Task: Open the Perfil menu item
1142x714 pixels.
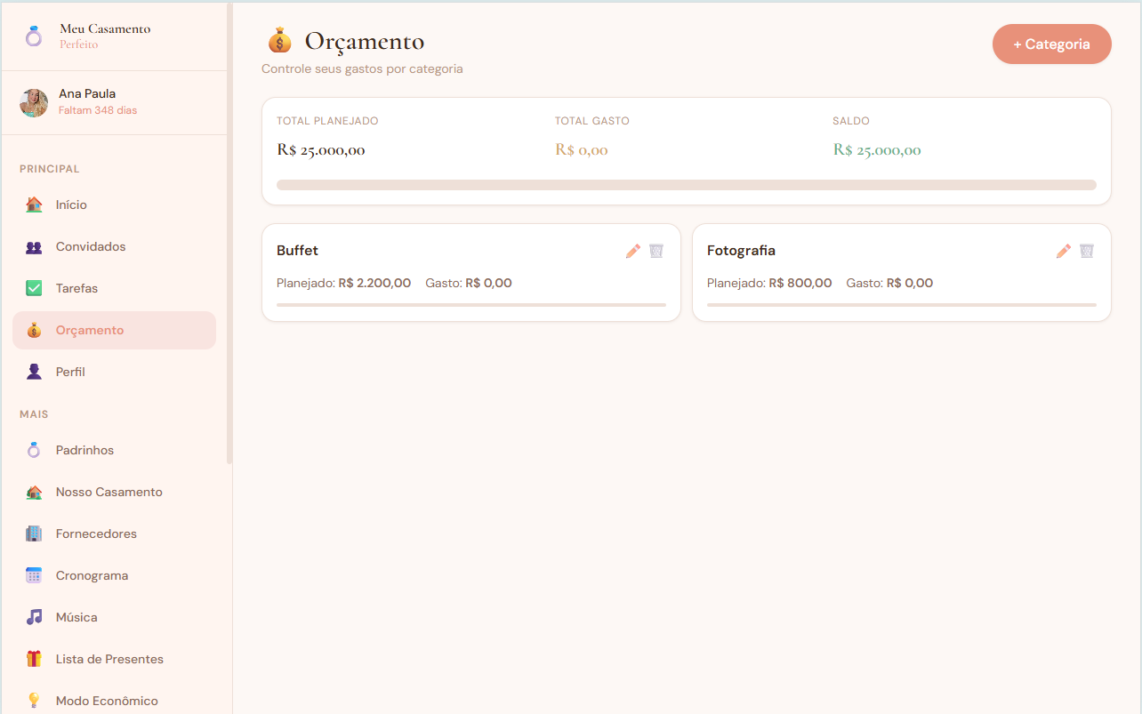Action: [x=114, y=372]
